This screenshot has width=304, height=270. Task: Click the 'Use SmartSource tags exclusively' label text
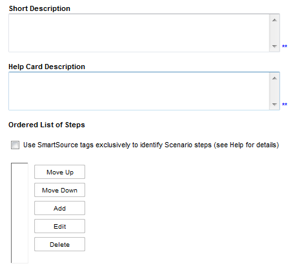click(151, 145)
